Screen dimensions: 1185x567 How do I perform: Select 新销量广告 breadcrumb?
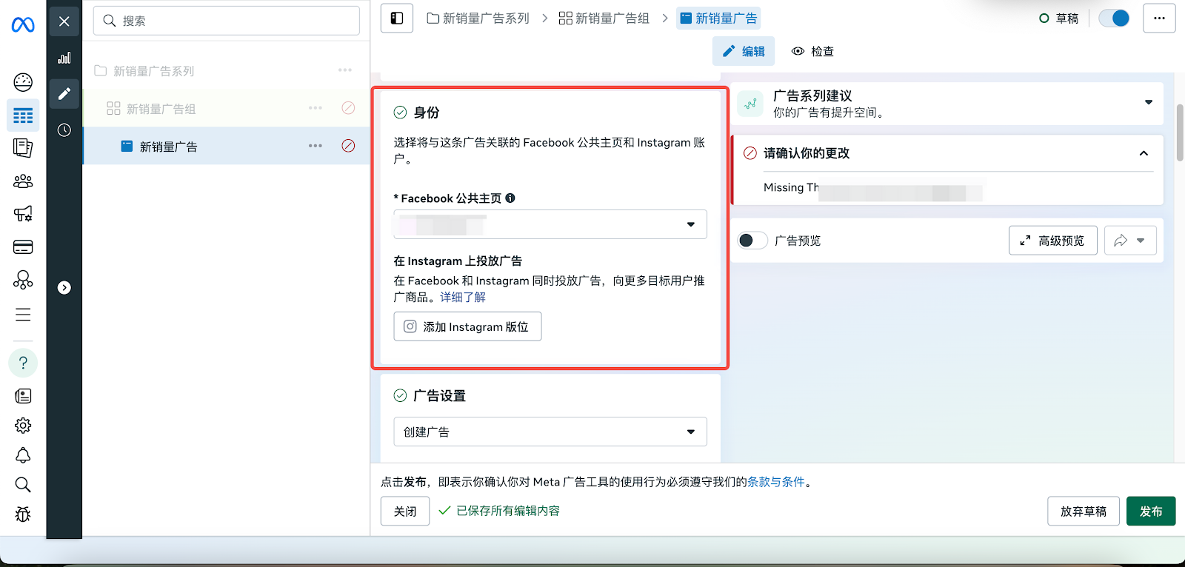[x=718, y=19]
